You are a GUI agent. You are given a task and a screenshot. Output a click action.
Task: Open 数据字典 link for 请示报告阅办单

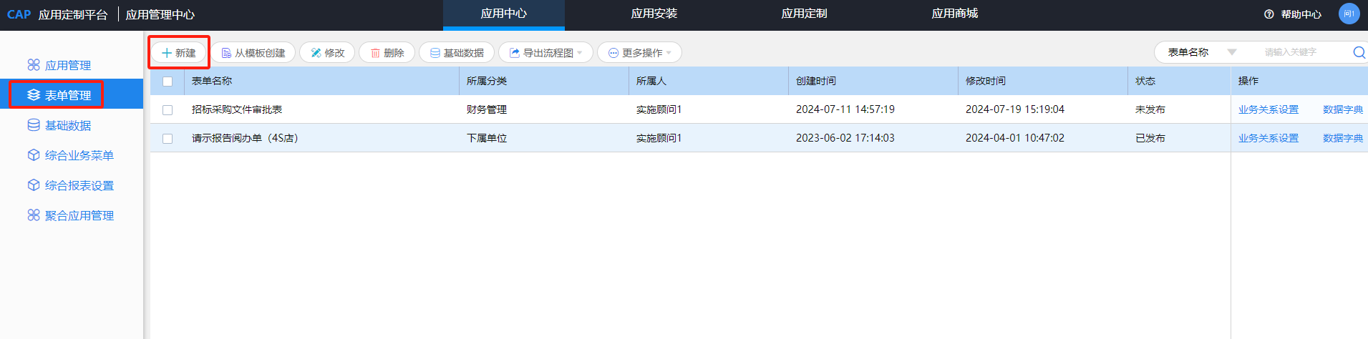pyautogui.click(x=1342, y=138)
